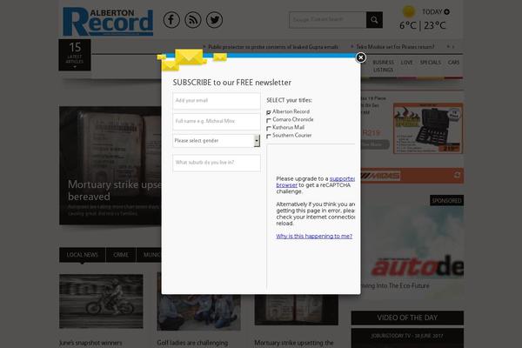Open the RSS feed icon
This screenshot has width=522, height=348.
click(193, 20)
